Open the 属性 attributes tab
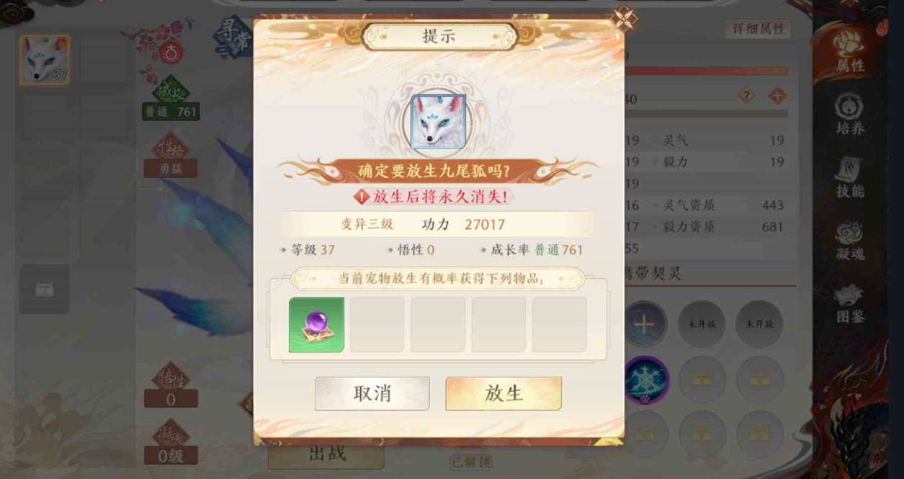This screenshot has height=479, width=904. tap(849, 52)
